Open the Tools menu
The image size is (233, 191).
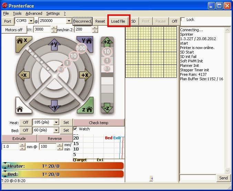pyautogui.click(x=17, y=13)
